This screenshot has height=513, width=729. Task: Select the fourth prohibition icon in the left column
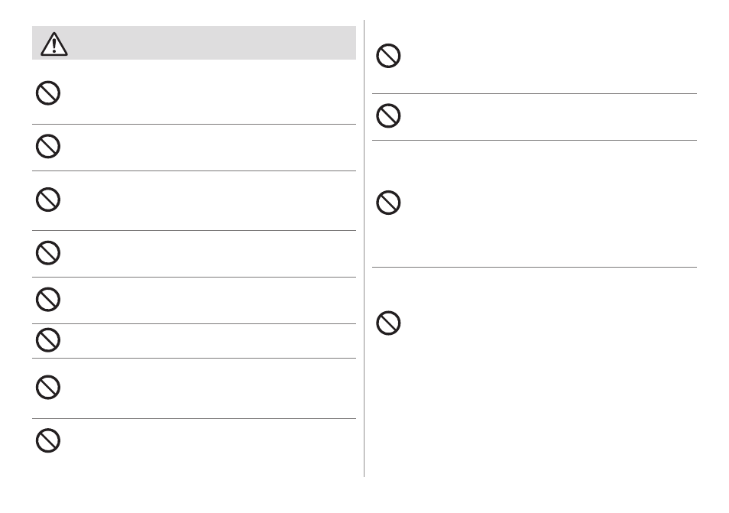coord(48,253)
